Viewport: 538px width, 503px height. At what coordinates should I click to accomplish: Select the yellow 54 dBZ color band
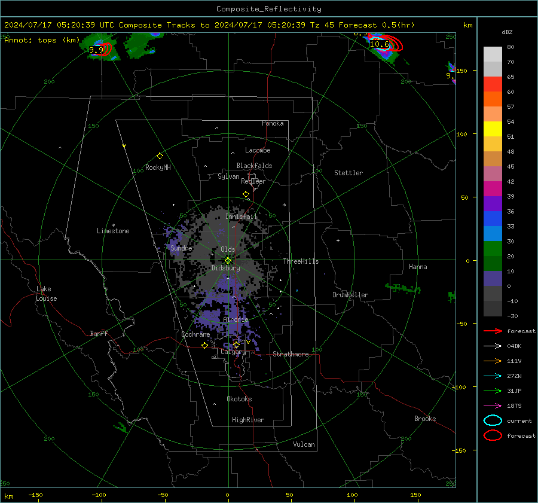click(x=493, y=129)
